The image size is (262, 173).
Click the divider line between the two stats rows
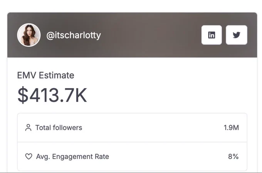132,142
